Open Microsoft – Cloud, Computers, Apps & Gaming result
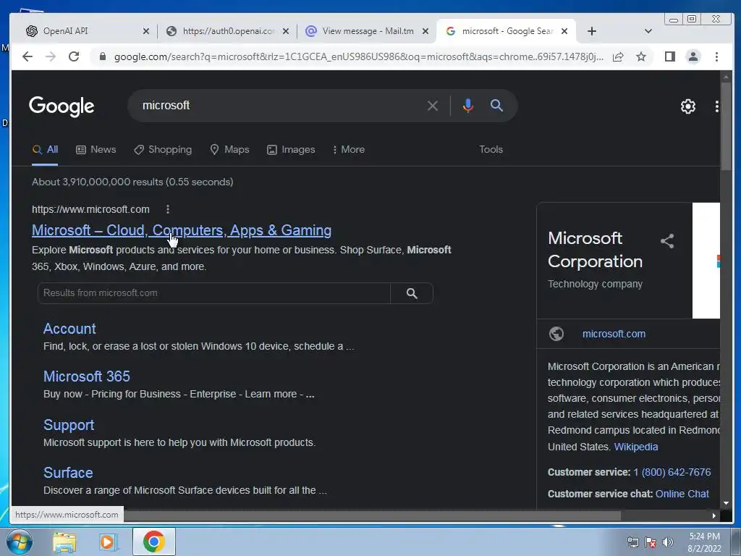The width and height of the screenshot is (741, 556). [182, 230]
